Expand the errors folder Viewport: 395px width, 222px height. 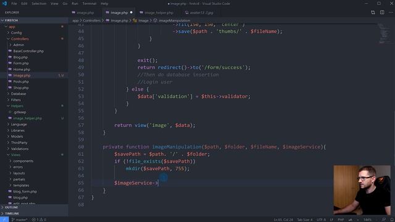click(x=34, y=167)
